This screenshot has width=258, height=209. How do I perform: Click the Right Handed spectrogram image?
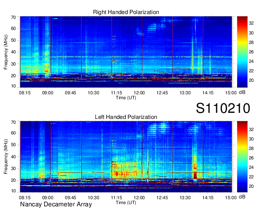point(126,52)
